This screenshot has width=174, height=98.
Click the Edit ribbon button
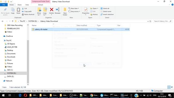93,11
